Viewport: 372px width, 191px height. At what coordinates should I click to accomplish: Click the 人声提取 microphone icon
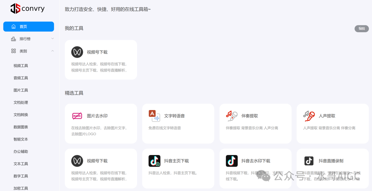coord(309,116)
